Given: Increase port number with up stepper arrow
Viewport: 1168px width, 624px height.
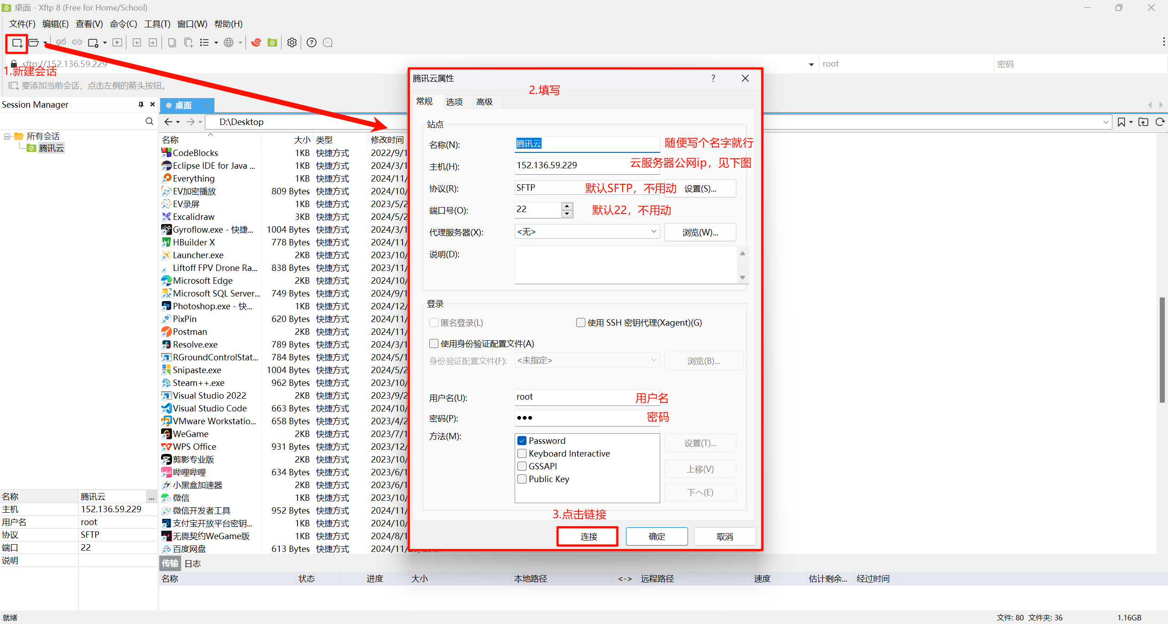Looking at the screenshot, I should coord(567,206).
